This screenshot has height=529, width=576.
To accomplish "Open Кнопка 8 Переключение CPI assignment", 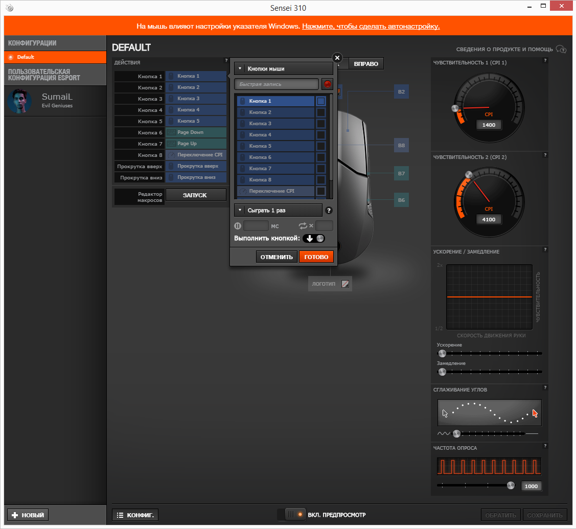I will (196, 155).
